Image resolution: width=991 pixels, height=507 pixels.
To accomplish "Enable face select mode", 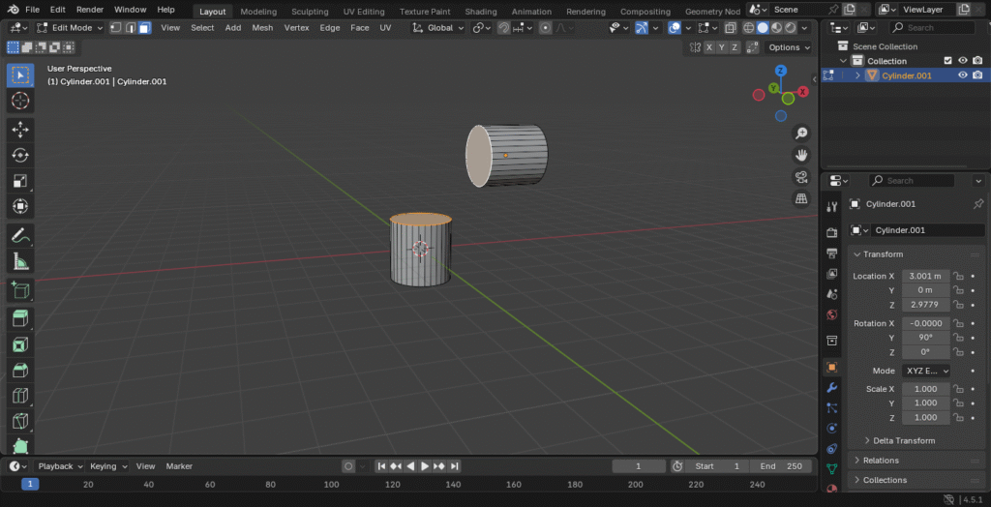I will point(144,28).
